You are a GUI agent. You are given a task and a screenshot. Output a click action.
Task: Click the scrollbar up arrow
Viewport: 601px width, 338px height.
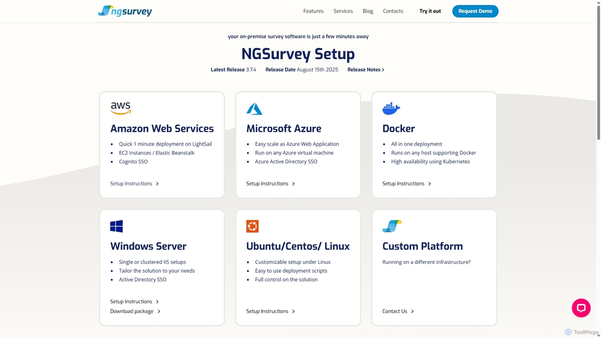click(x=598, y=2)
